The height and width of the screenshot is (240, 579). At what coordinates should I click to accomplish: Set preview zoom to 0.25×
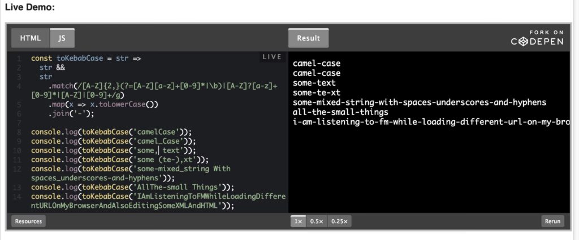point(339,221)
